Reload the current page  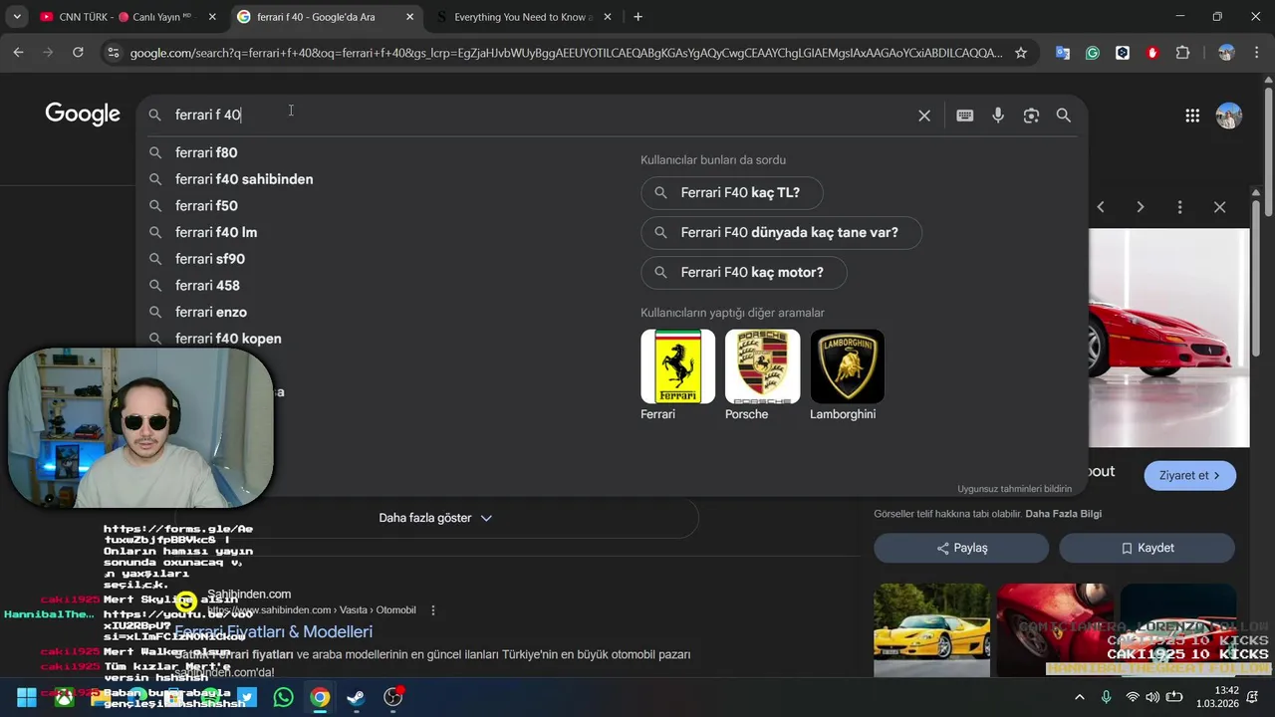coord(78,53)
